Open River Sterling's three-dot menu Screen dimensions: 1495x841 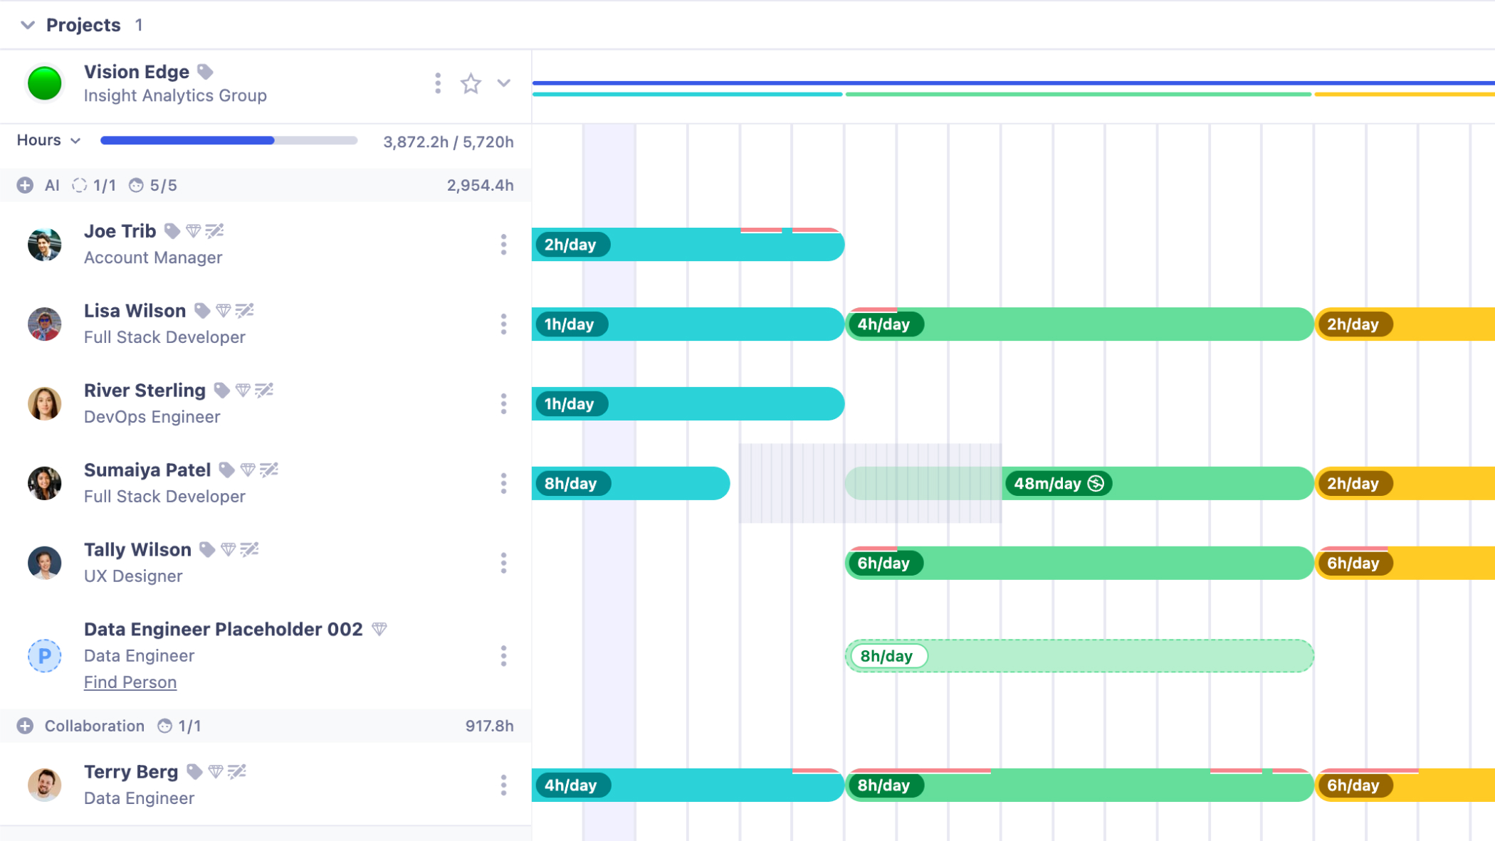(503, 403)
